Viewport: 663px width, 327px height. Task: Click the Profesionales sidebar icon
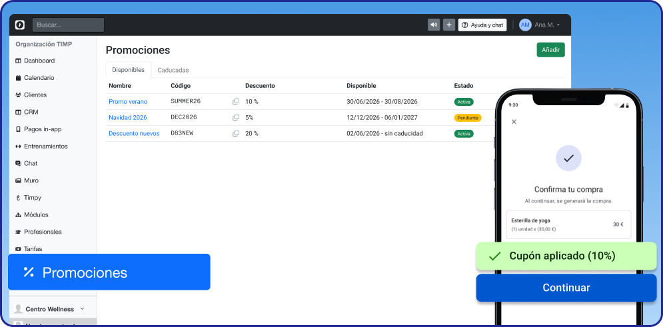(x=18, y=232)
